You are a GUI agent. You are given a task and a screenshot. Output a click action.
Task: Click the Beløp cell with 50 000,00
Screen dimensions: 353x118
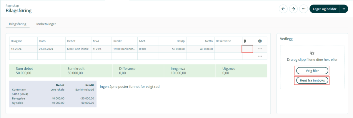coord(172,49)
